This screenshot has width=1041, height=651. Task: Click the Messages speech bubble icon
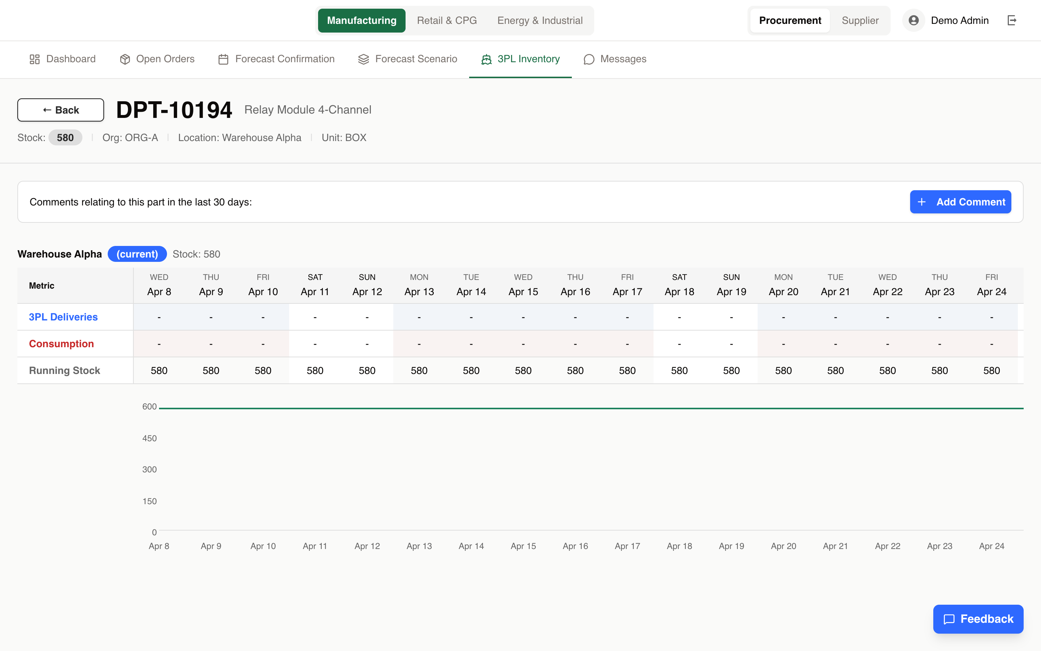[589, 59]
